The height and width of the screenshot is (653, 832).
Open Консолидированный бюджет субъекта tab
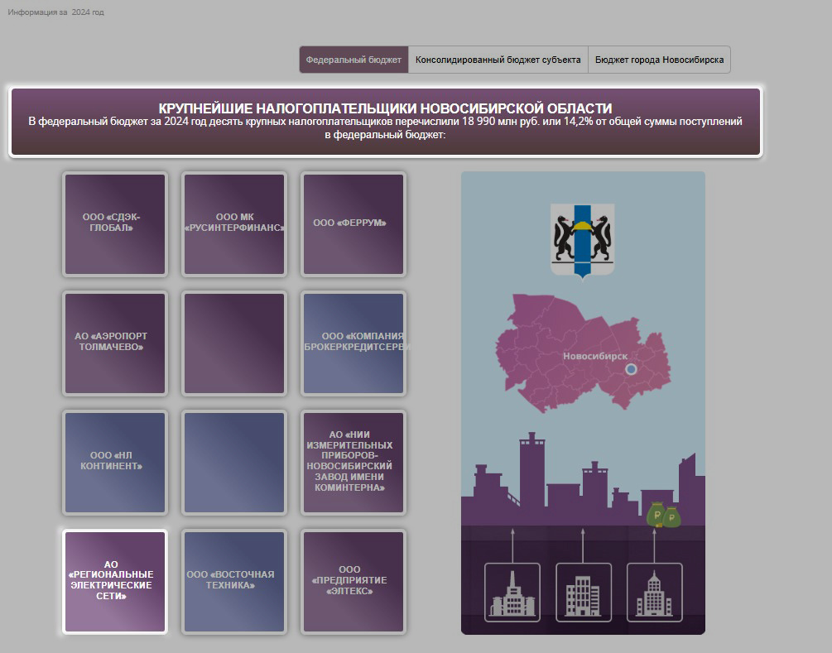pos(498,60)
